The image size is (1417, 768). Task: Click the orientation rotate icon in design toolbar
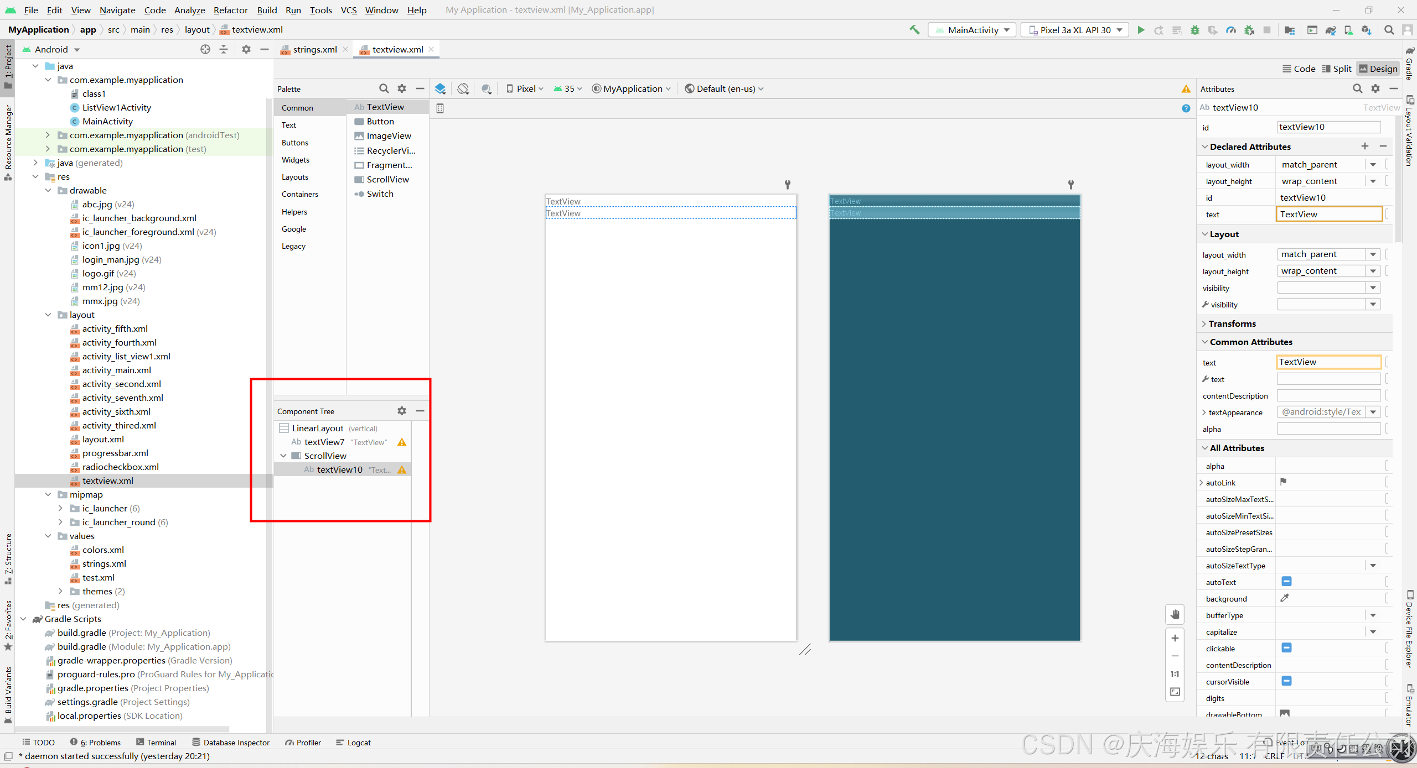(x=463, y=88)
